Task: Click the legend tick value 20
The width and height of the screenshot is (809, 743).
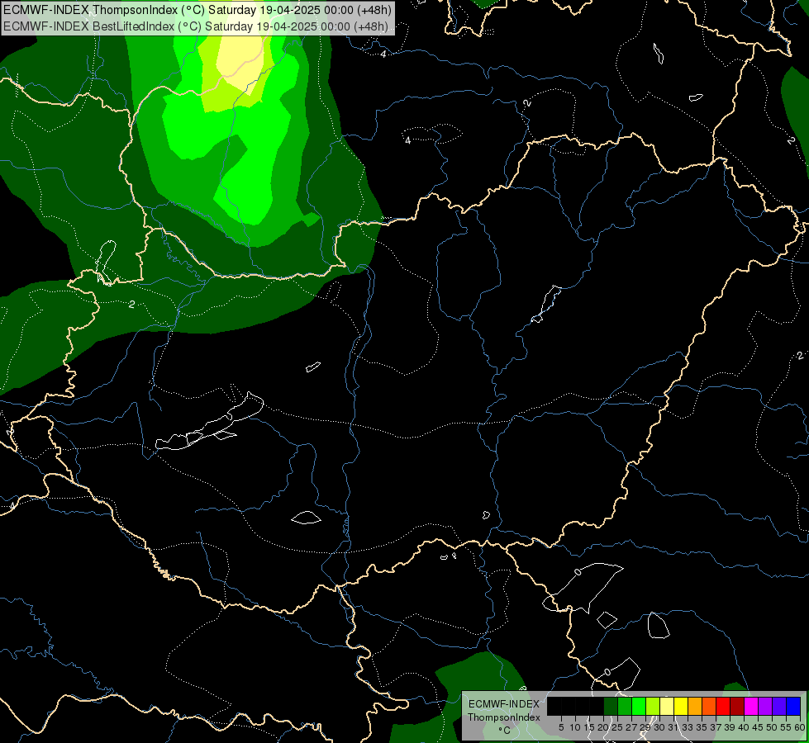Action: [x=604, y=727]
